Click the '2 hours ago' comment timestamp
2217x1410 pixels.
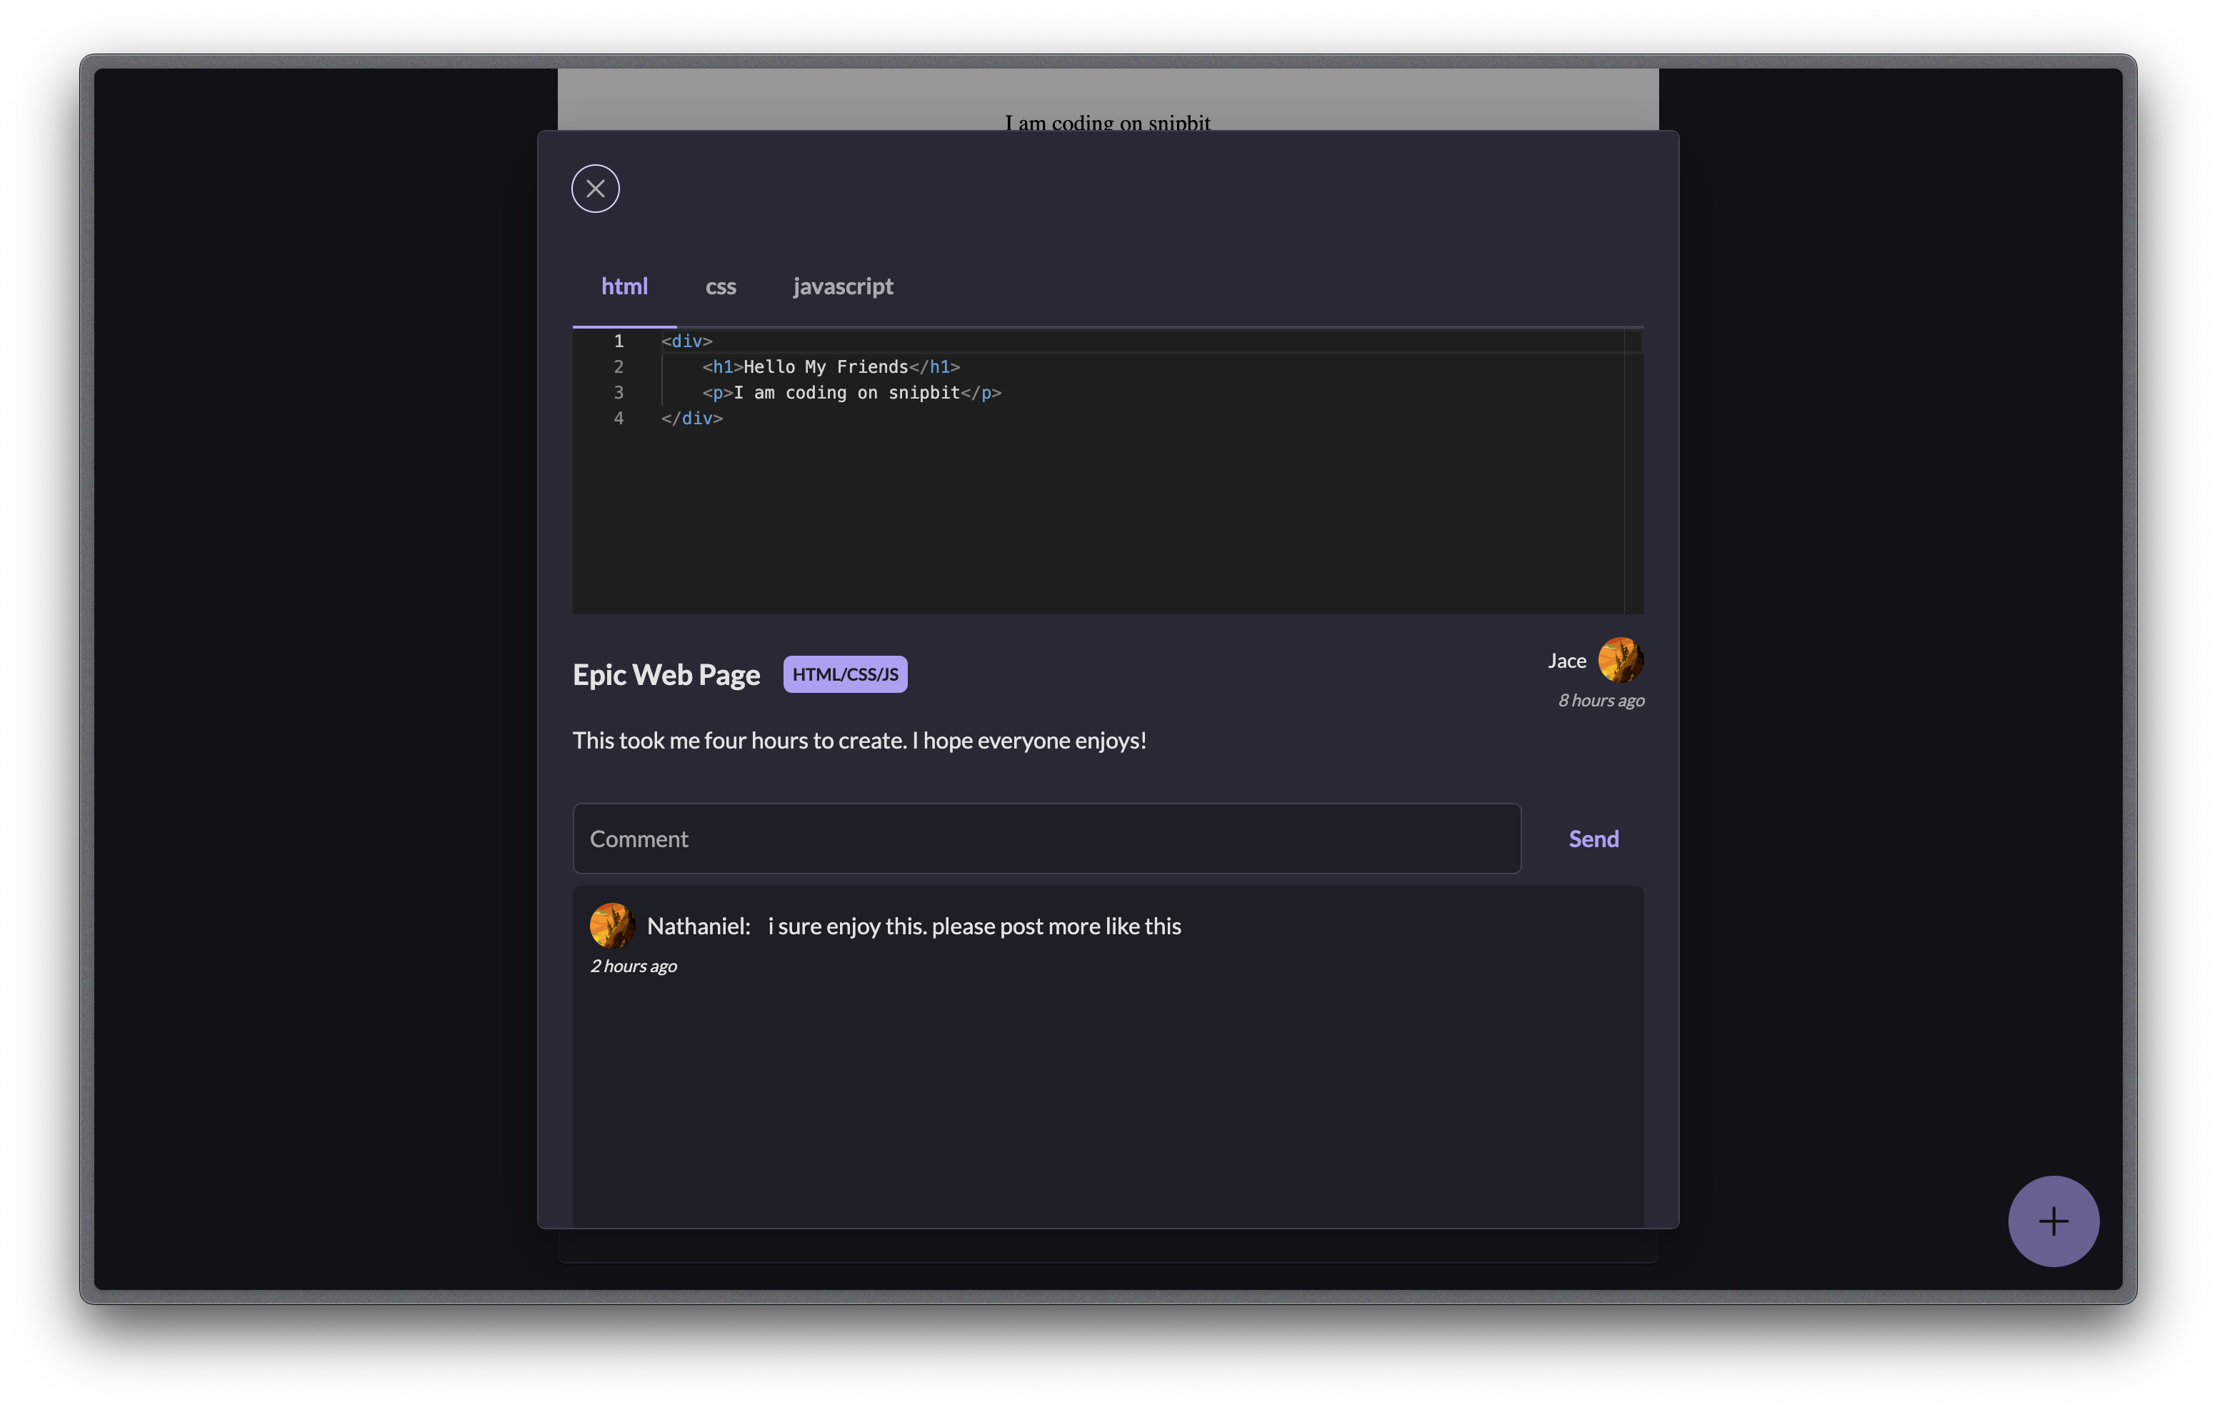pos(634,966)
